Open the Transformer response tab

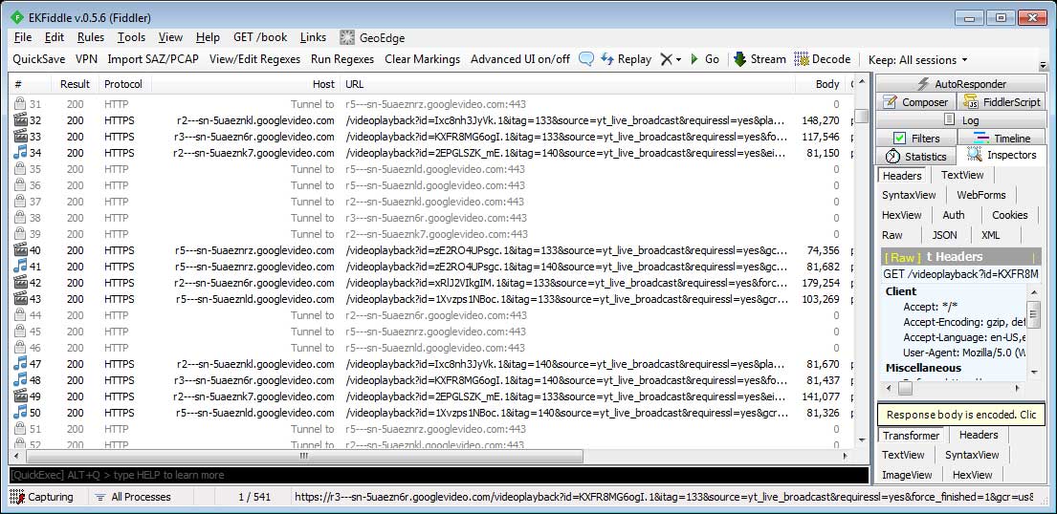pos(912,436)
